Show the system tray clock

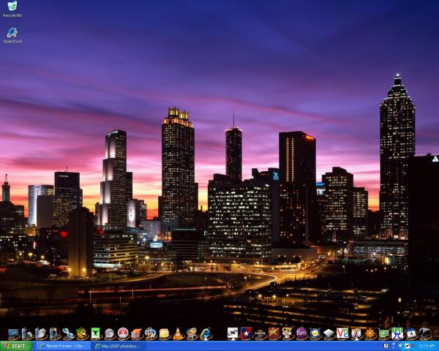[426, 346]
